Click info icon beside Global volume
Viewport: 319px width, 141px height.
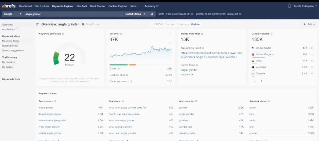272,34
